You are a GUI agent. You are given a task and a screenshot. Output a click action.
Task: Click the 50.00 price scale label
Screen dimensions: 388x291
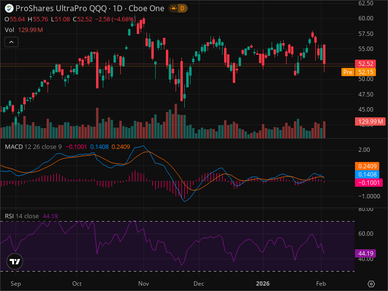tap(366, 79)
